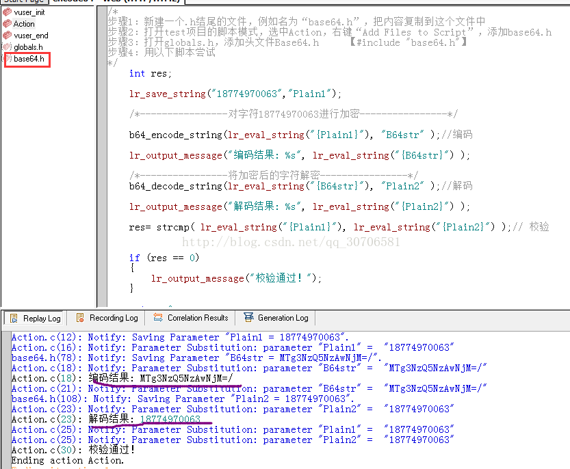
Task: Click the vuser_end red script icon
Action: (8, 36)
